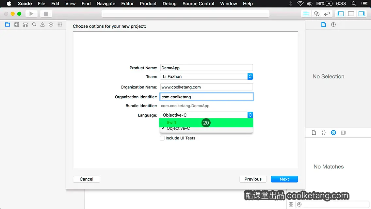
Task: Switch to the Version editor
Action: pyautogui.click(x=327, y=14)
